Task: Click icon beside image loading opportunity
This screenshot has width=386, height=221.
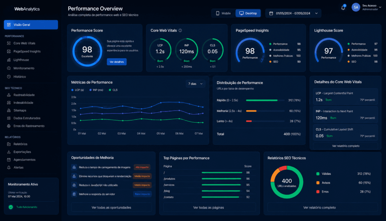Action: tap(74, 167)
